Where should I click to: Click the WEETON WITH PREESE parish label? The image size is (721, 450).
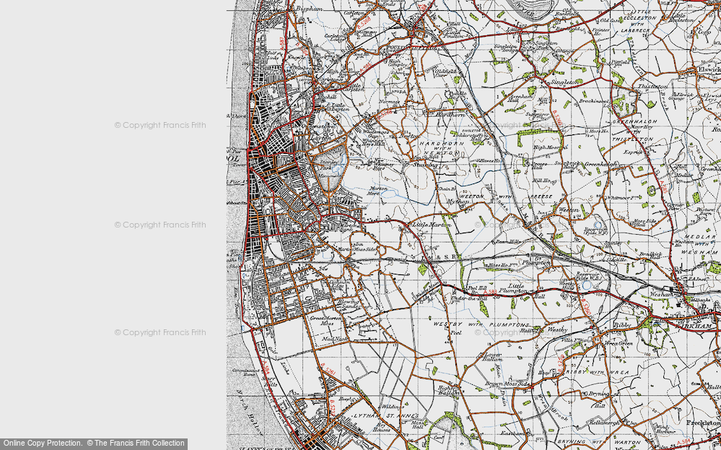(x=506, y=196)
